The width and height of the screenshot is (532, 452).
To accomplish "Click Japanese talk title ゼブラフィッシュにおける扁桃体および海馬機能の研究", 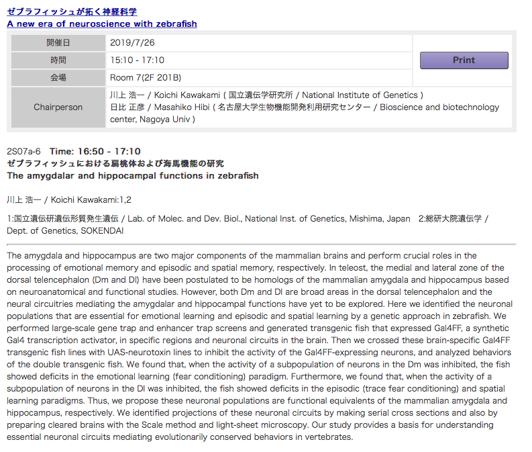I will coord(115,163).
